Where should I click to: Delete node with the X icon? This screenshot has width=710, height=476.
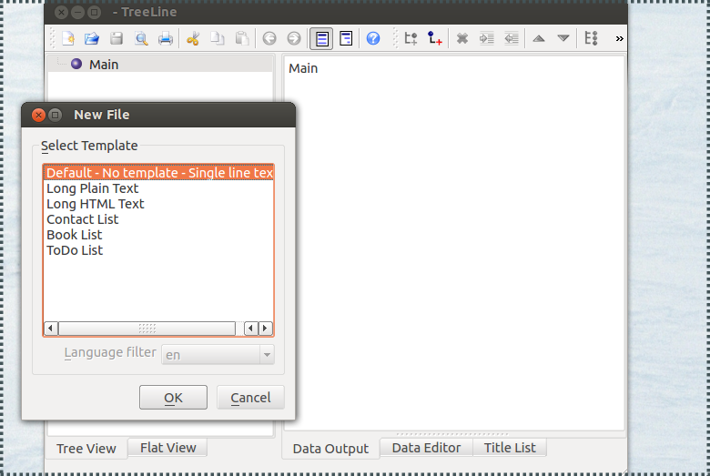point(462,38)
